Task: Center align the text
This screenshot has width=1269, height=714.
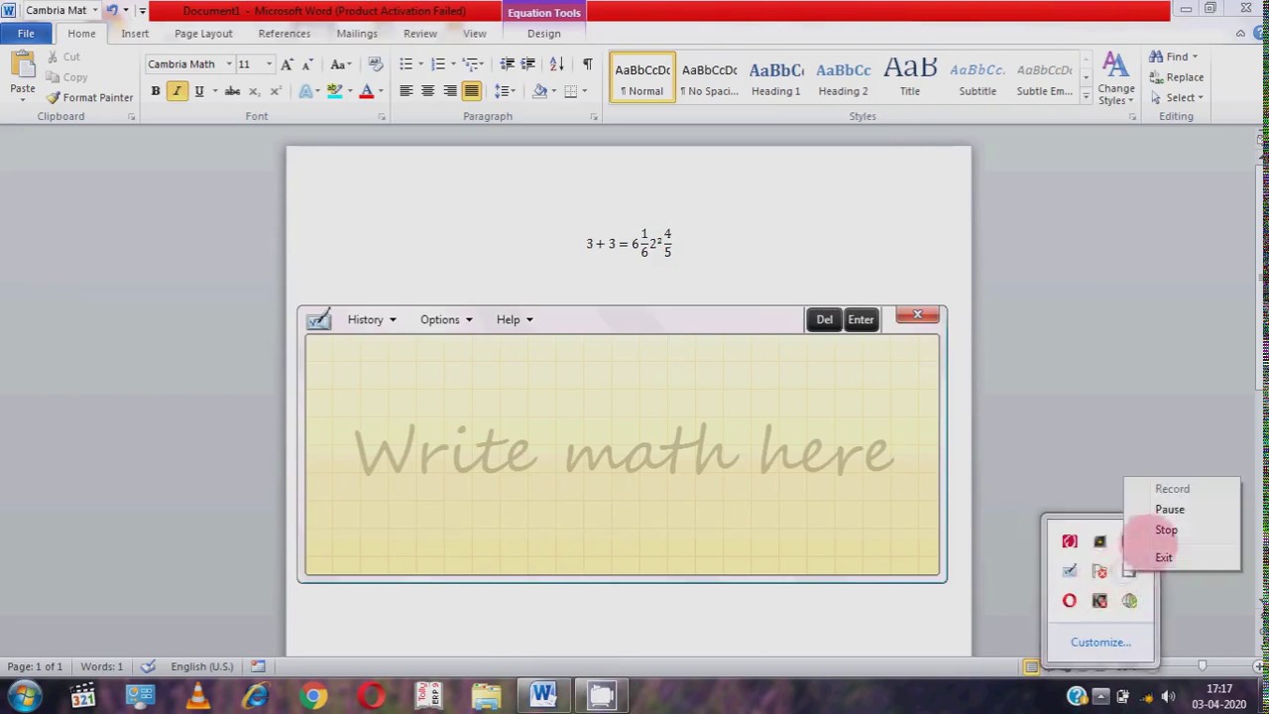Action: point(427,91)
